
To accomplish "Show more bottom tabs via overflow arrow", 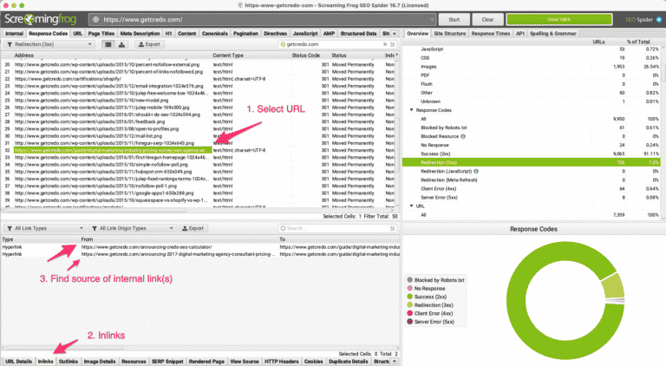I will coord(395,362).
